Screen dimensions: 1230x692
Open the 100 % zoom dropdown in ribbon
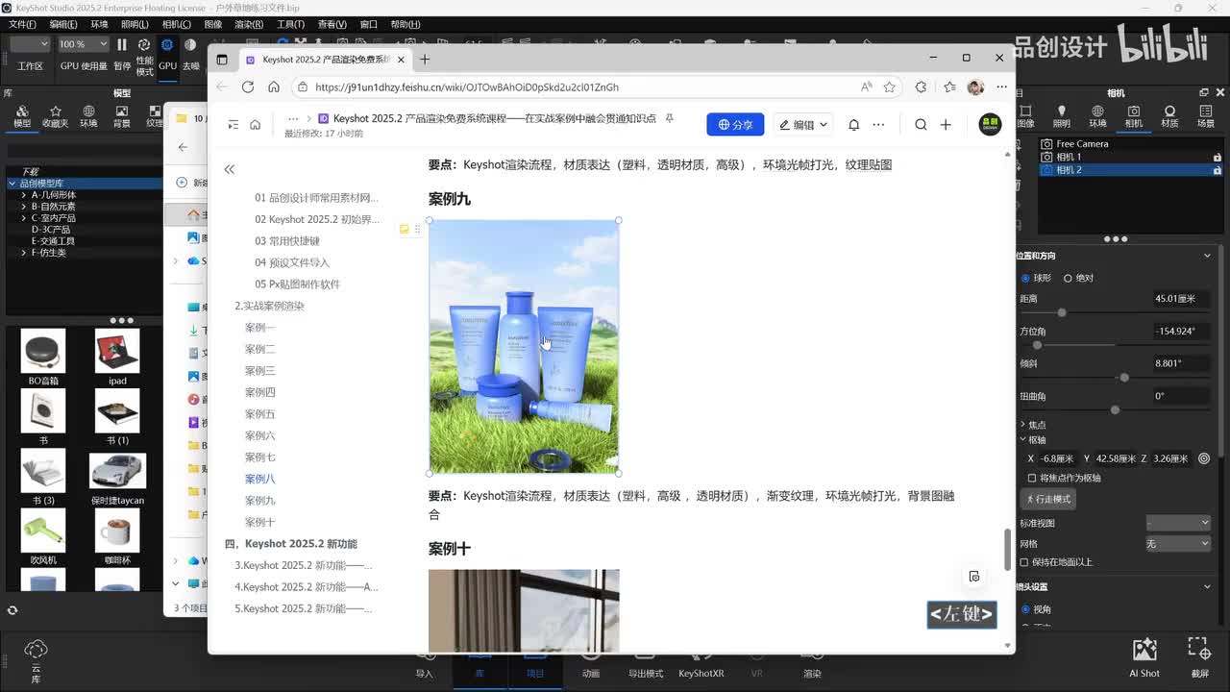pyautogui.click(x=83, y=44)
